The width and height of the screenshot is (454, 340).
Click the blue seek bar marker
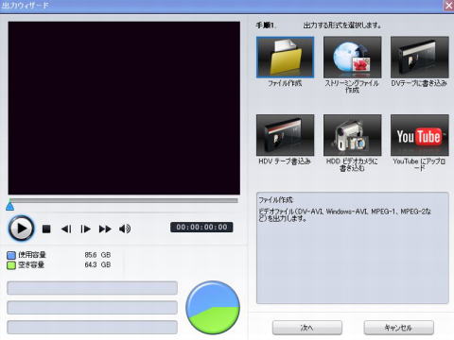[x=10, y=206]
